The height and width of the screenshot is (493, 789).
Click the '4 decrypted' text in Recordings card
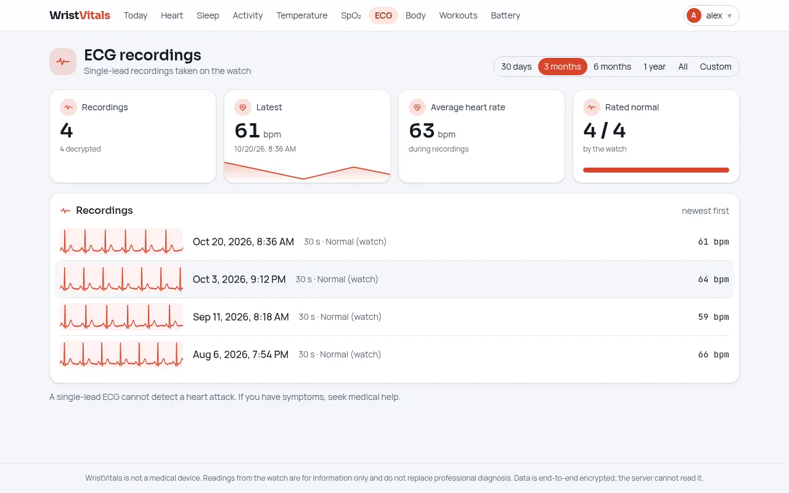[80, 149]
